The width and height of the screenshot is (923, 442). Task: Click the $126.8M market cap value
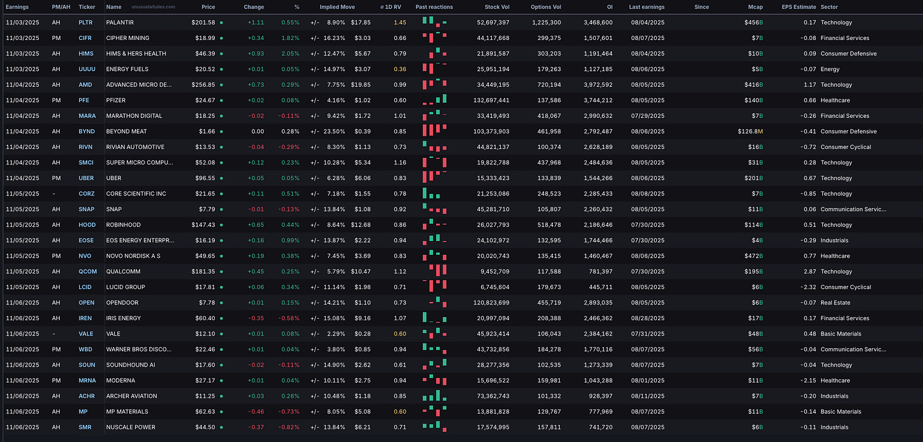click(751, 131)
